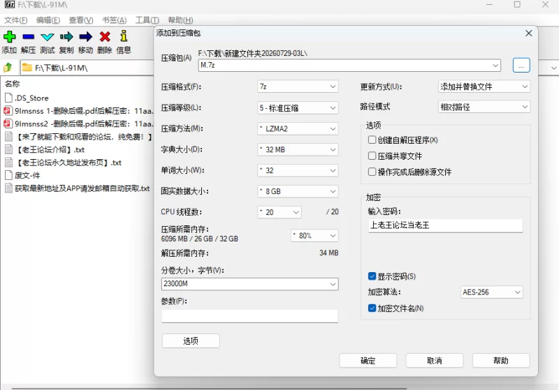
Task: Click the 7z app icon in title bar
Action: [x=10, y=5]
